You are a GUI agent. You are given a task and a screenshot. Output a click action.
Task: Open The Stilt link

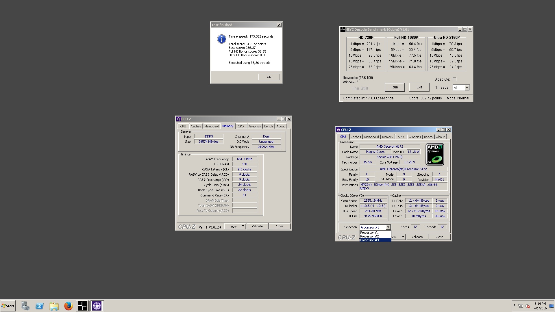[x=360, y=88]
